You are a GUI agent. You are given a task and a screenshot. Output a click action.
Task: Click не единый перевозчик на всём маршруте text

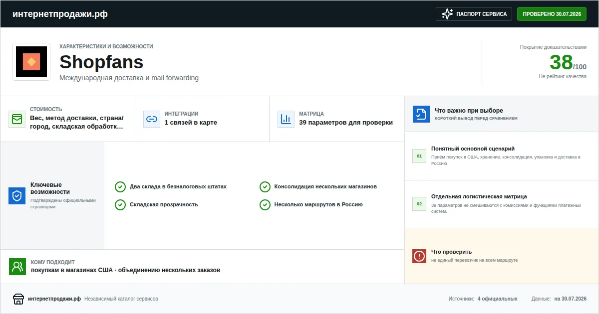pos(474,260)
